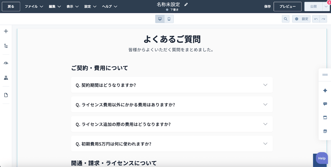The width and height of the screenshot is (331, 167).
Task: Edit the page name with the pencil icon
Action: tap(186, 4)
